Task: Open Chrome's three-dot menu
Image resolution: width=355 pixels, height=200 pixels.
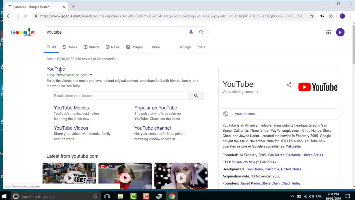Action: 351,16
